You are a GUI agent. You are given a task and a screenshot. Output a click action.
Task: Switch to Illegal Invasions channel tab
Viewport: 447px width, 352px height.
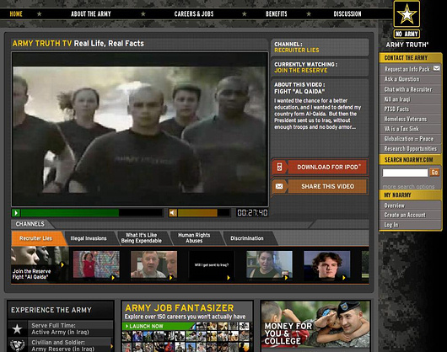[89, 238]
